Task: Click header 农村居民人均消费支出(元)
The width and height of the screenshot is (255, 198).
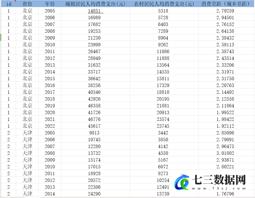Action: click(164, 4)
